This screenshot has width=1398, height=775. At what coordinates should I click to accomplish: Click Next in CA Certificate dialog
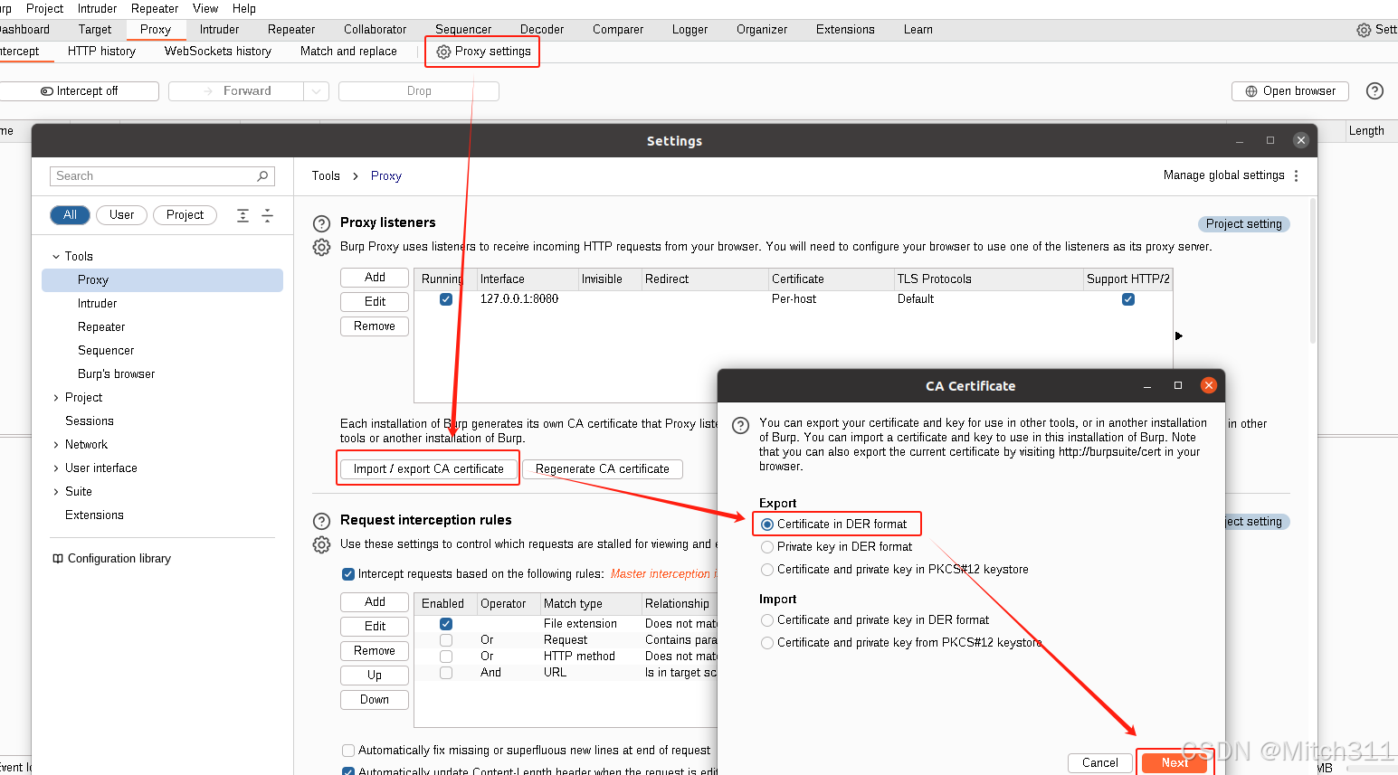pyautogui.click(x=1175, y=763)
